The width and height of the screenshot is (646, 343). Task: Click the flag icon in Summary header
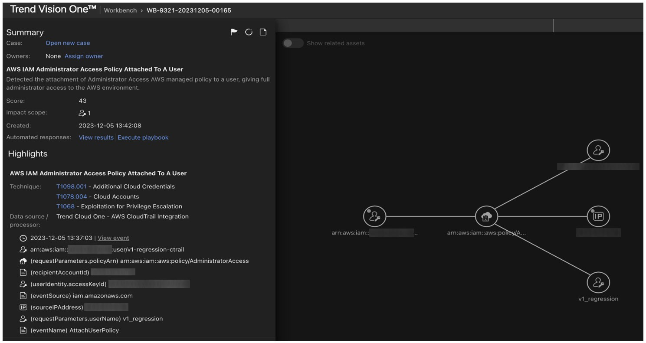click(234, 32)
